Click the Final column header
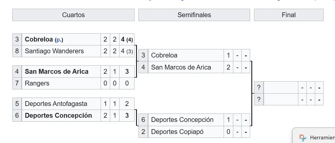Screen dimensions: 335x143 [x=289, y=15]
